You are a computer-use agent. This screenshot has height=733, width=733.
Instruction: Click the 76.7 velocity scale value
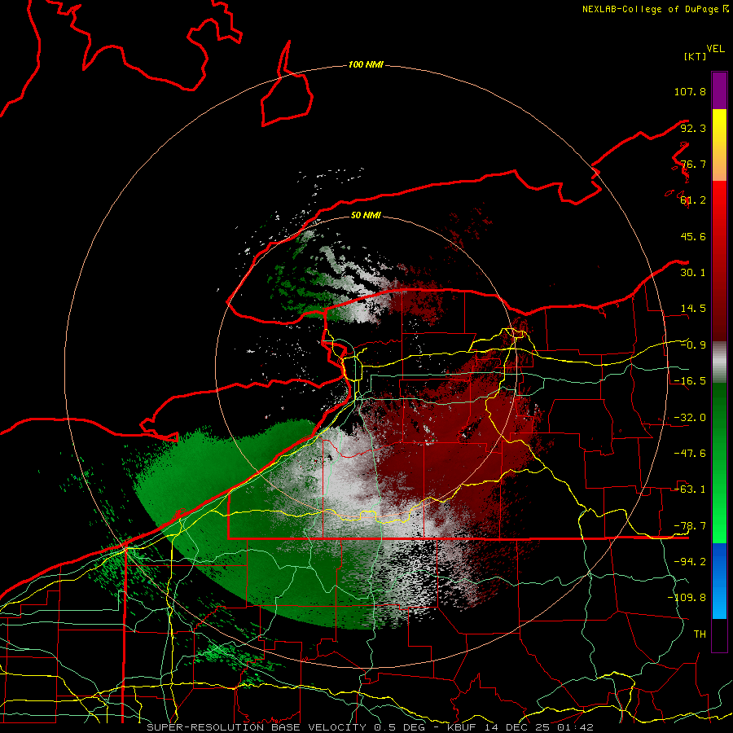pos(693,164)
